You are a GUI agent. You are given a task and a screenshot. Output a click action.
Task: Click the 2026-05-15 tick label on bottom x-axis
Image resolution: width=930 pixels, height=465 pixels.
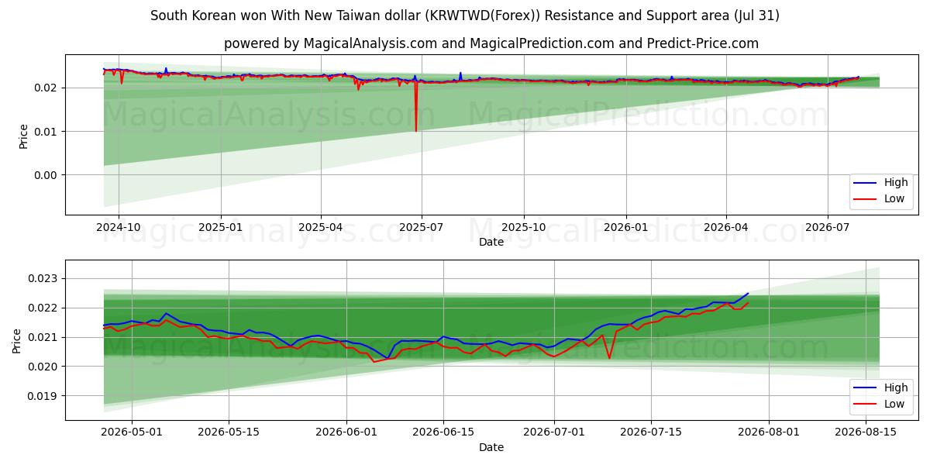[229, 432]
